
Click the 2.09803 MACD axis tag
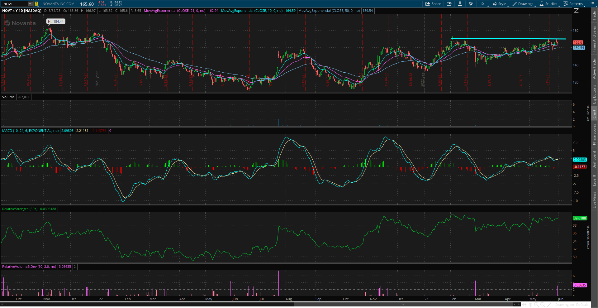coord(580,160)
